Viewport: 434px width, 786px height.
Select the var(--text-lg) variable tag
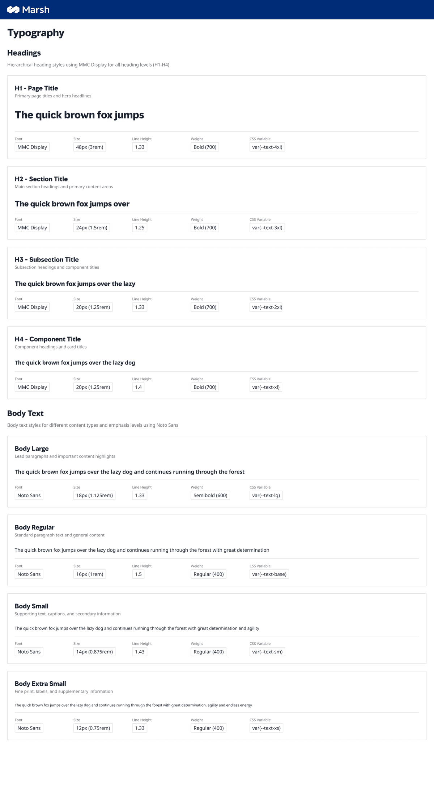click(266, 496)
